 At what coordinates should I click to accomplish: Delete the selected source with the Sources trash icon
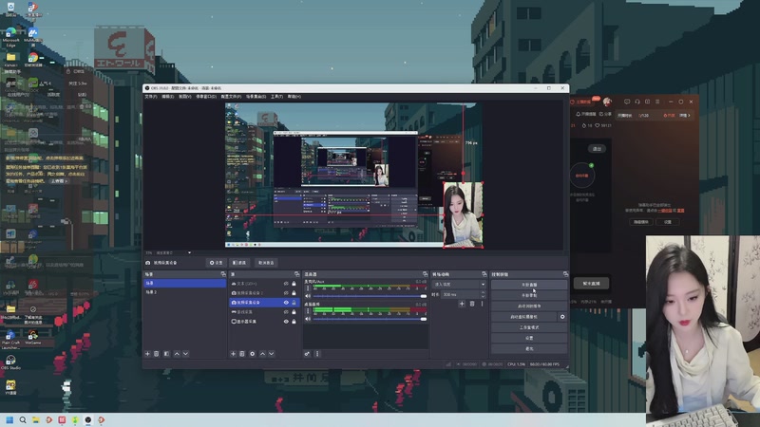(x=242, y=354)
